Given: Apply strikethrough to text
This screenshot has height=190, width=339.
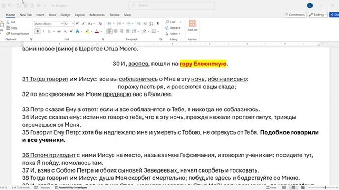Looking at the screenshot, I should pyautogui.click(x=59, y=31).
